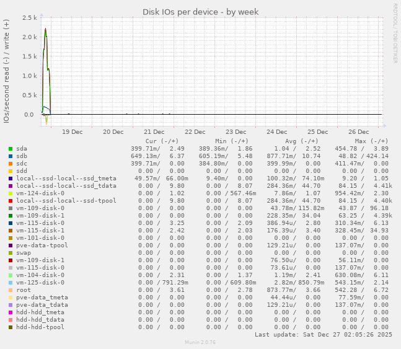Select the 'local--ssd-local--ssd_tdata' label
This screenshot has height=349, width=401.
(x=66, y=186)
